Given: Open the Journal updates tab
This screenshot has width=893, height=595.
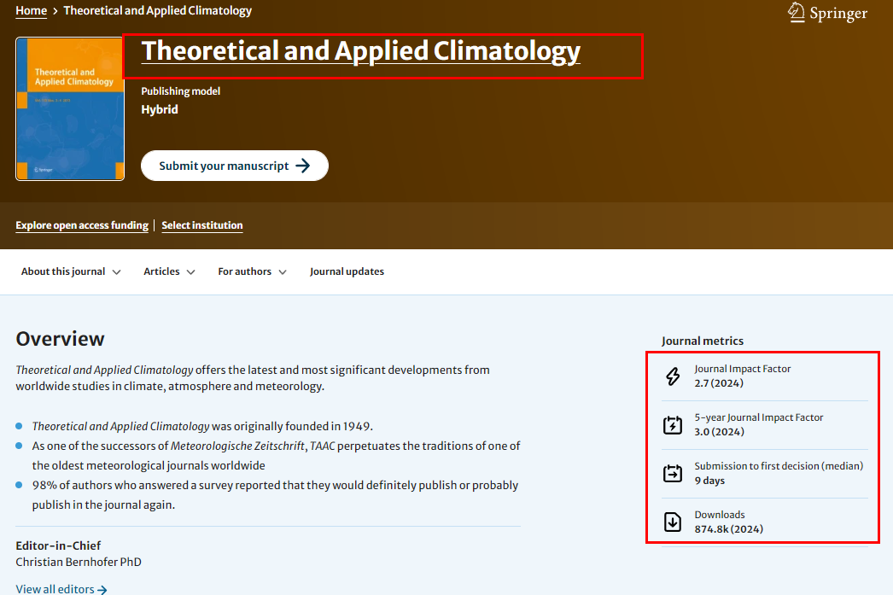Looking at the screenshot, I should click(x=347, y=271).
